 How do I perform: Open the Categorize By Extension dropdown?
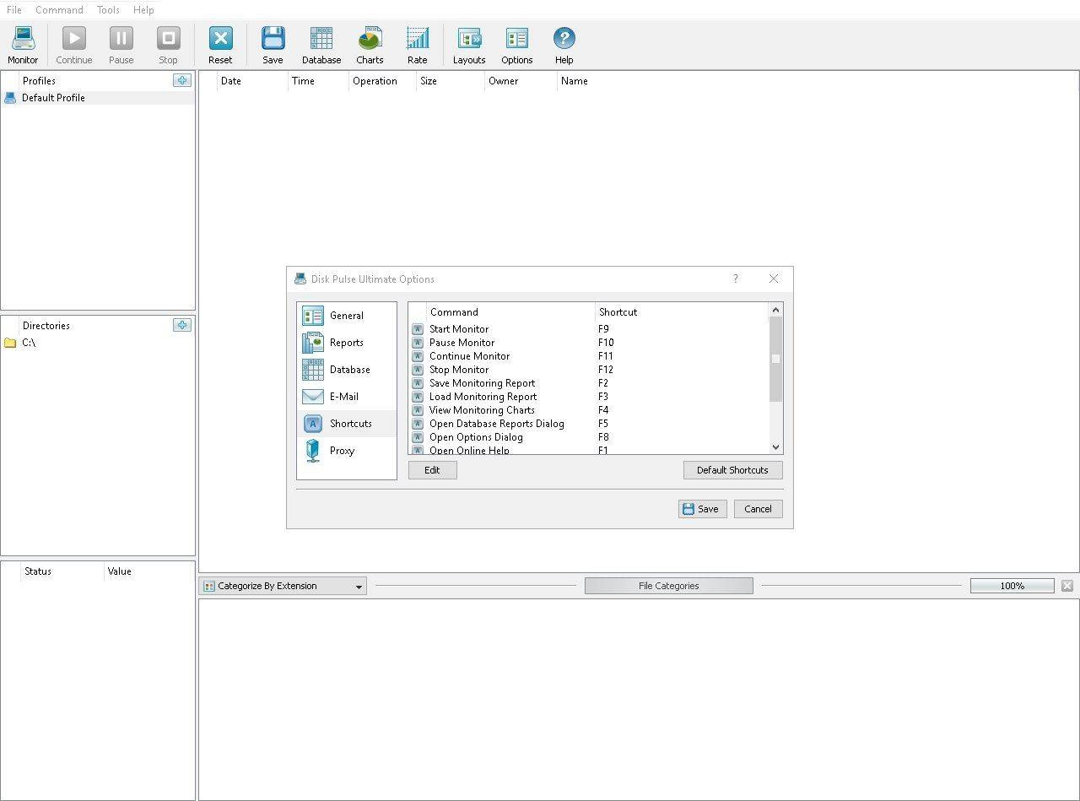point(283,586)
